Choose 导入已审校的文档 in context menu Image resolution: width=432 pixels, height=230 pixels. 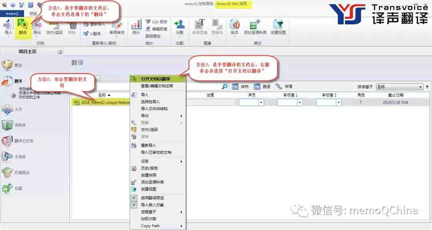click(x=158, y=152)
